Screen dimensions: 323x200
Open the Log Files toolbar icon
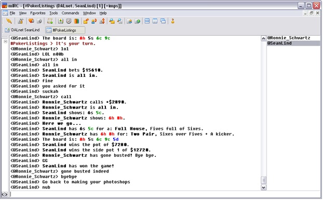coord(120,21)
